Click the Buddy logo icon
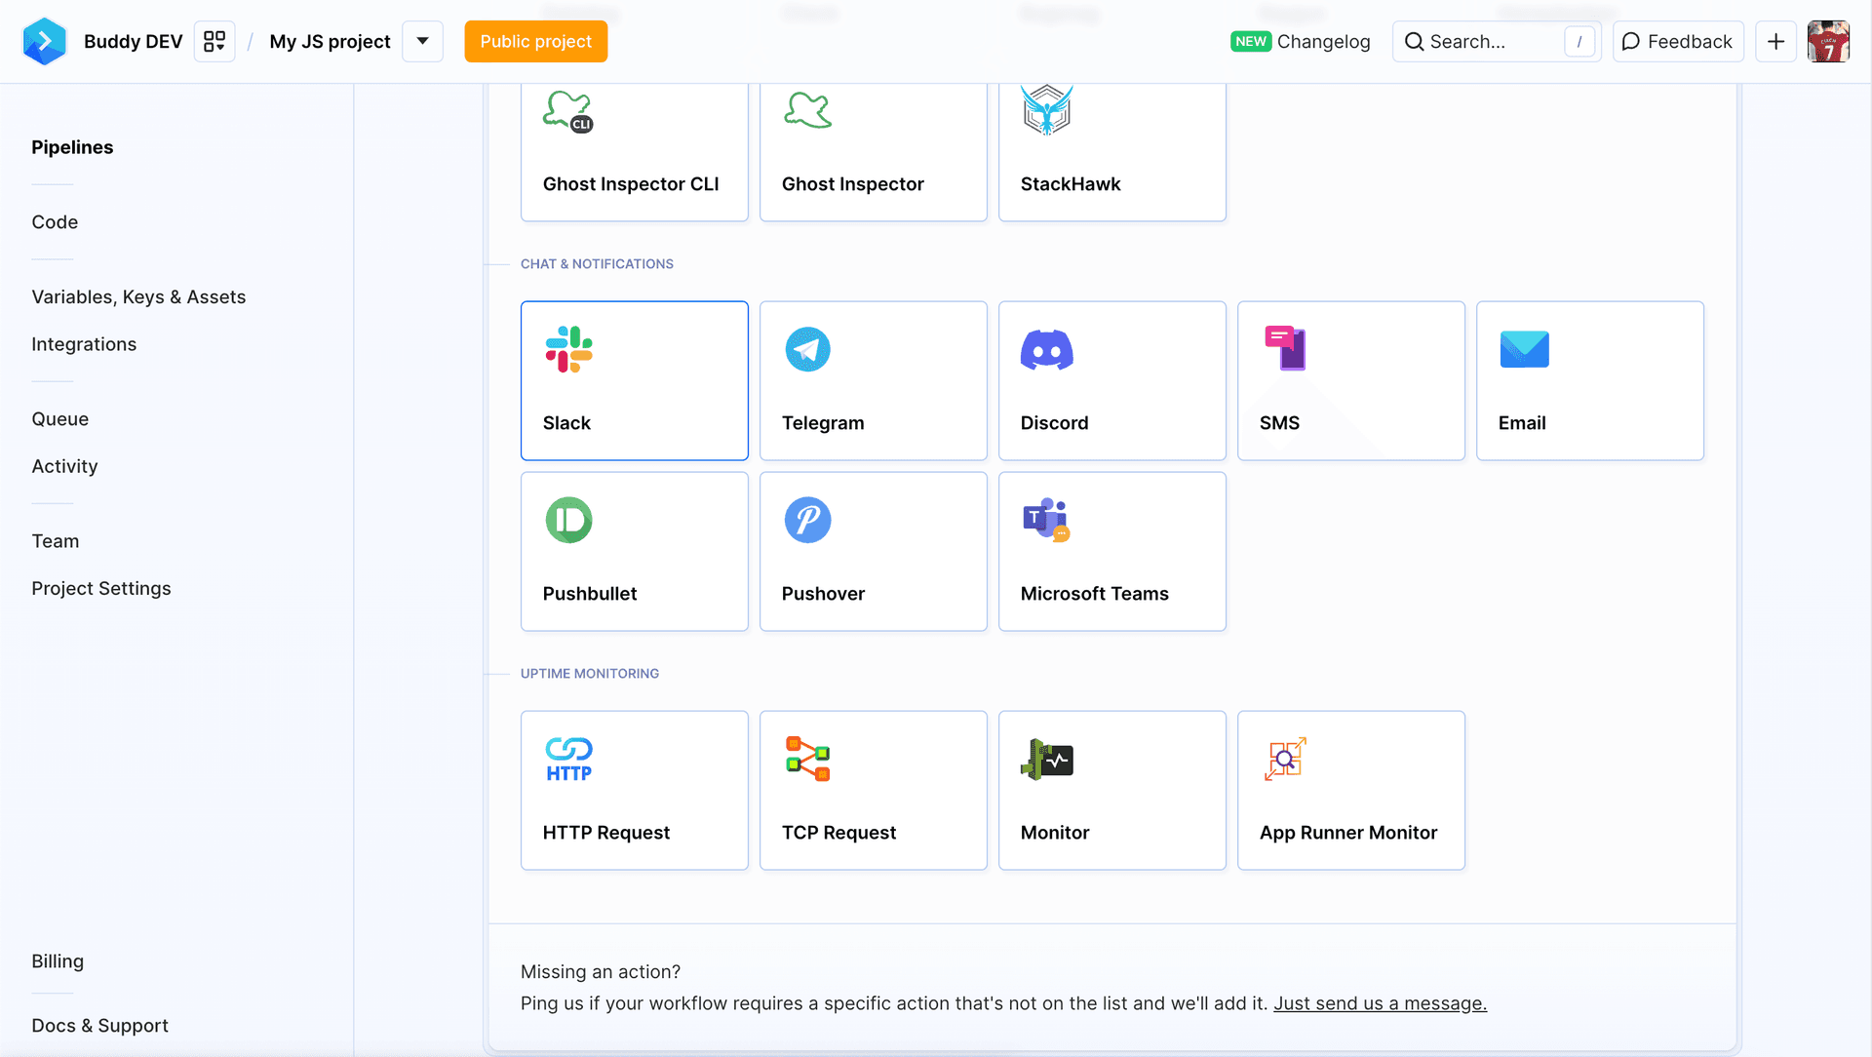 point(44,41)
